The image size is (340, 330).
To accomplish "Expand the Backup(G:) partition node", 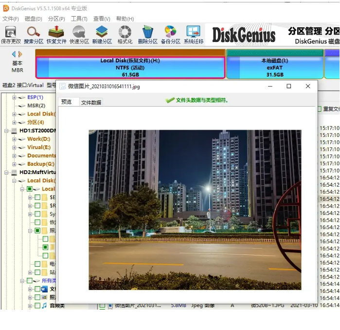I will [15, 164].
